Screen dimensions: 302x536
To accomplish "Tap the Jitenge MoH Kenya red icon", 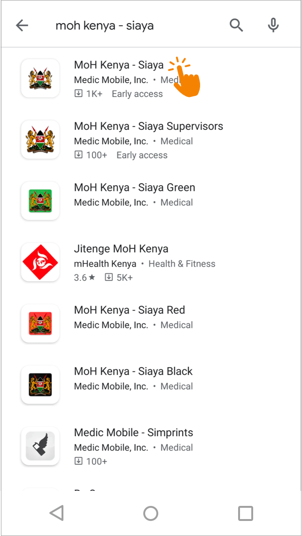I will [40, 262].
